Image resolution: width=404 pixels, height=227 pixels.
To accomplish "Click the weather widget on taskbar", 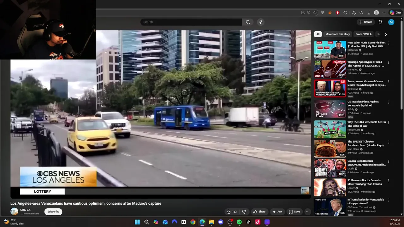I will click(14, 222).
